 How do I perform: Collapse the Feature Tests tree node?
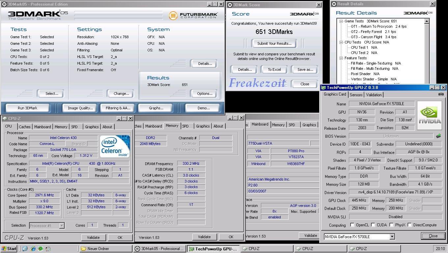coord(342,58)
